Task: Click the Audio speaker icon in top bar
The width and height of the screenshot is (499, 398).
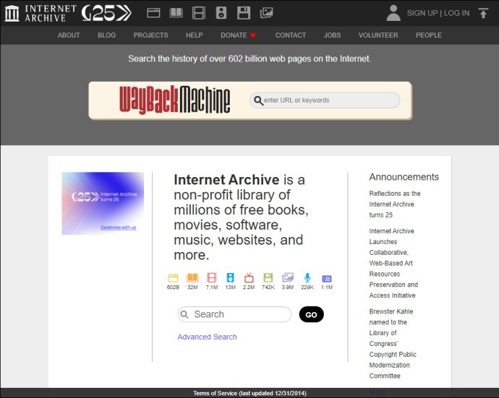Action: 221,12
